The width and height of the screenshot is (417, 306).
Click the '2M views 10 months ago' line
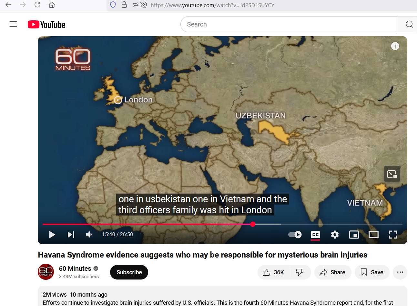(x=75, y=295)
